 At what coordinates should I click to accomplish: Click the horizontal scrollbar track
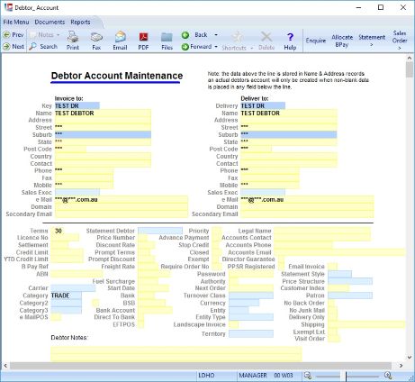[201, 366]
